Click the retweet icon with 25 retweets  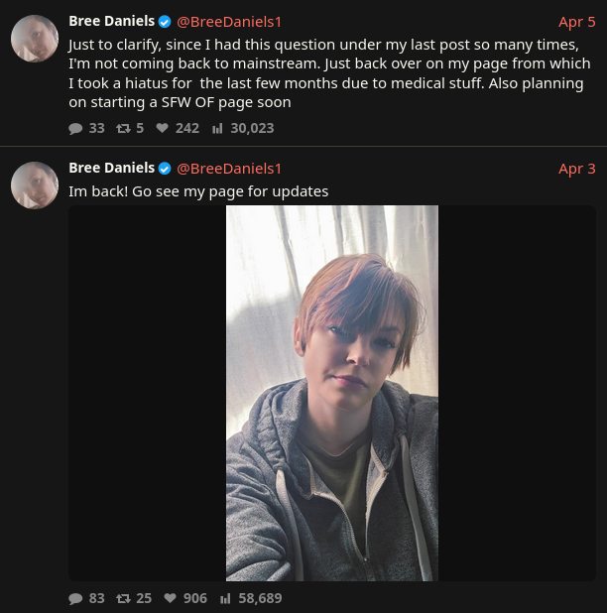click(x=123, y=598)
